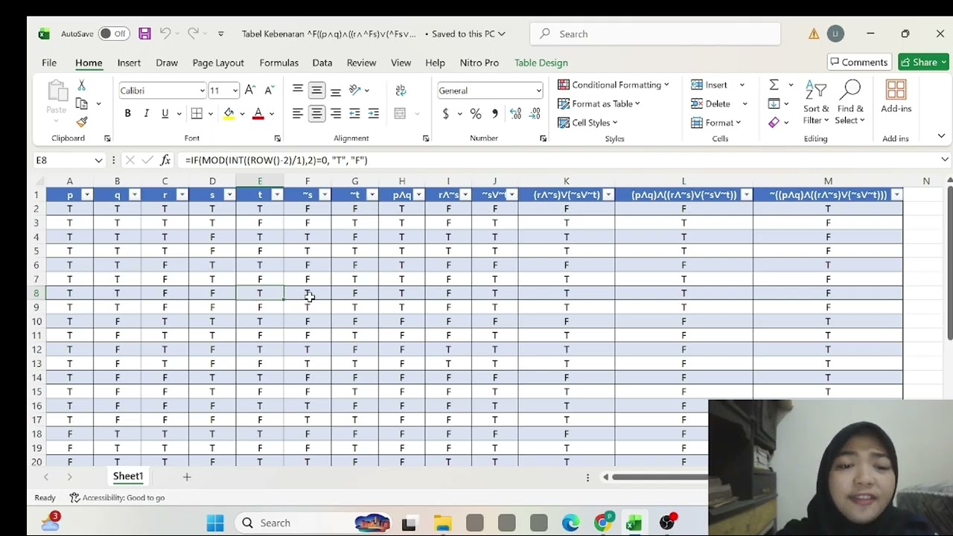Open File Explorer from the taskbar
Screen dimensions: 953x536
click(442, 523)
